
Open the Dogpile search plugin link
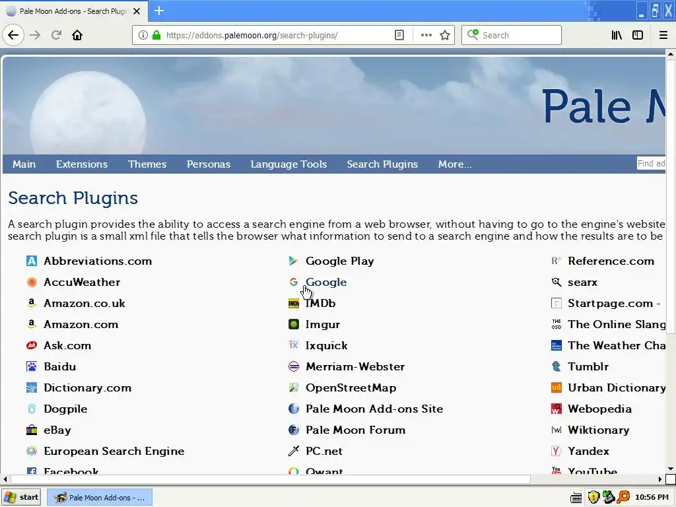pos(65,409)
